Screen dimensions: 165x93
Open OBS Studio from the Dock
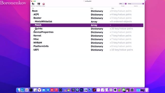60,90
